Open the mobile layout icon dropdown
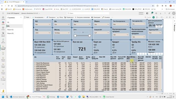Viewport: 176px width, 99px height. point(157,17)
